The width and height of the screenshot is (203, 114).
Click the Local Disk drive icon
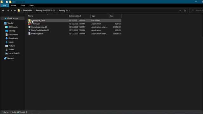6,54
